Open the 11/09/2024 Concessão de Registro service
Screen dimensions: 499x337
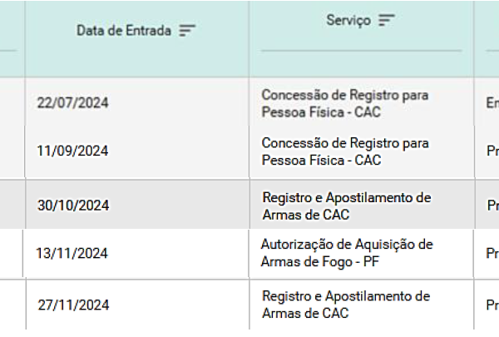point(345,151)
